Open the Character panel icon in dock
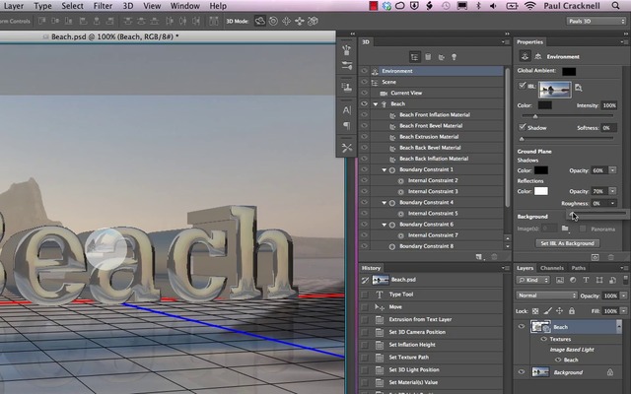Viewport: 631px width, 394px height. click(347, 109)
